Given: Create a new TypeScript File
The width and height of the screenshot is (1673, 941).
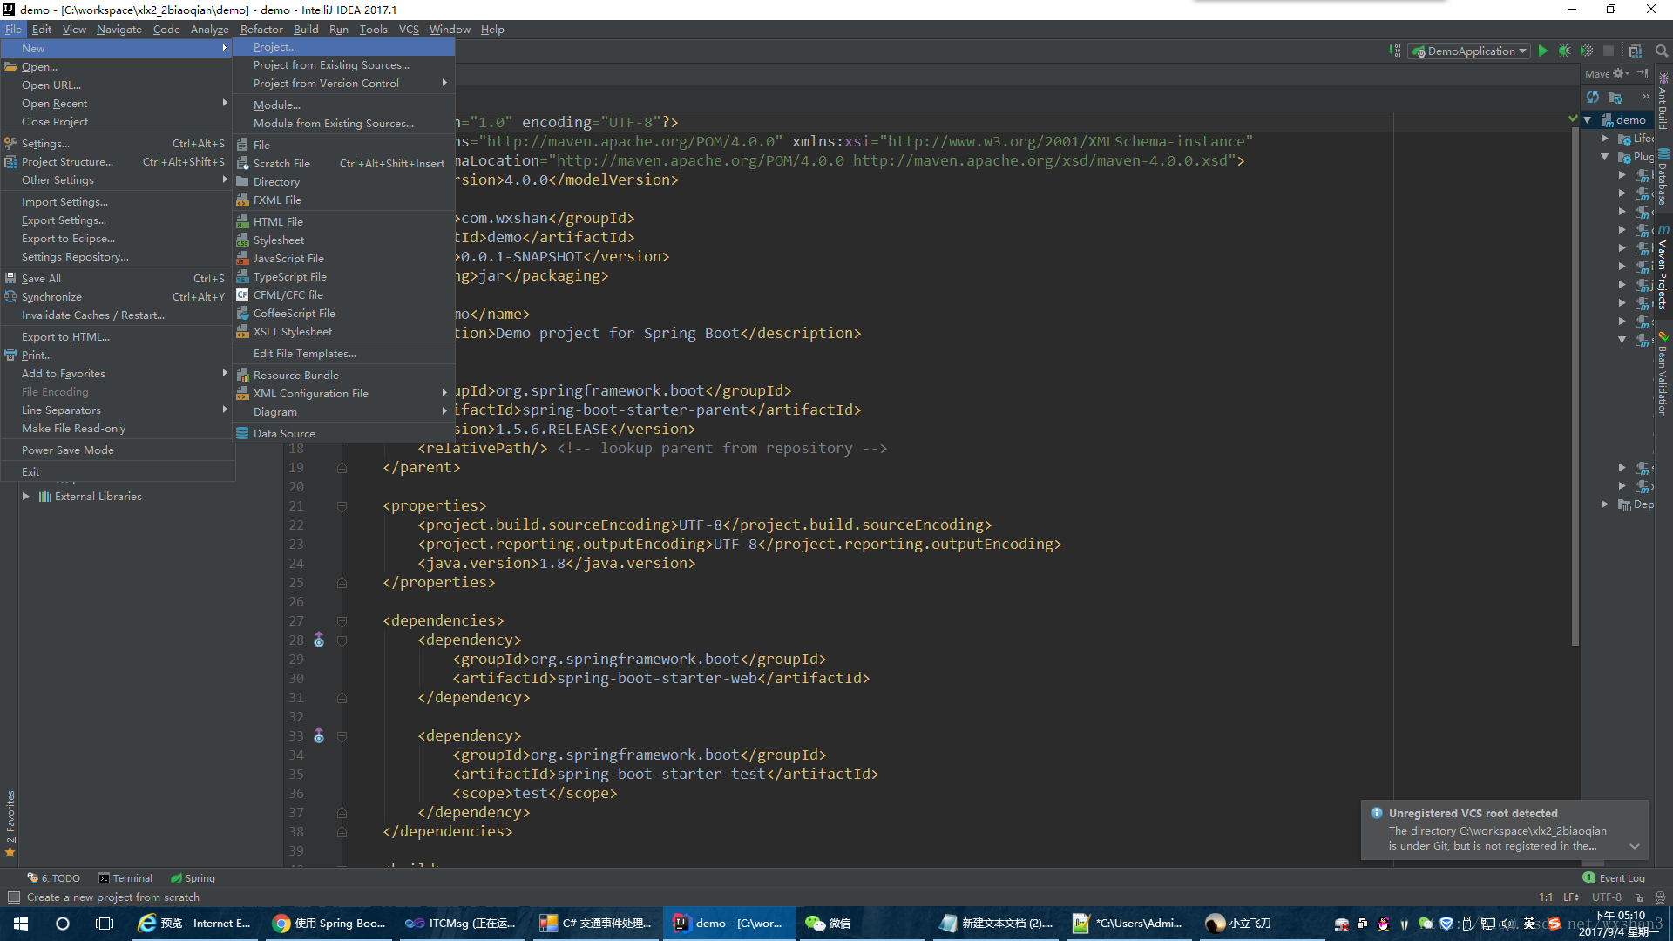Looking at the screenshot, I should [x=344, y=277].
